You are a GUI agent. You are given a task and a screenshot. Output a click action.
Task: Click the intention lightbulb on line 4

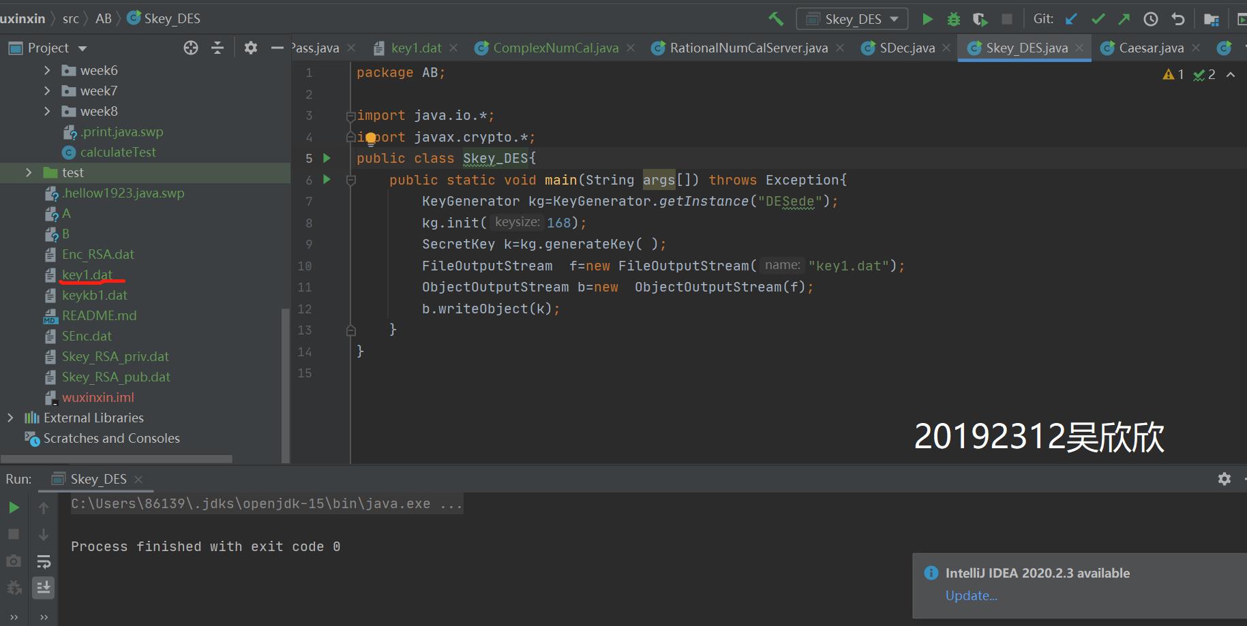point(370,138)
